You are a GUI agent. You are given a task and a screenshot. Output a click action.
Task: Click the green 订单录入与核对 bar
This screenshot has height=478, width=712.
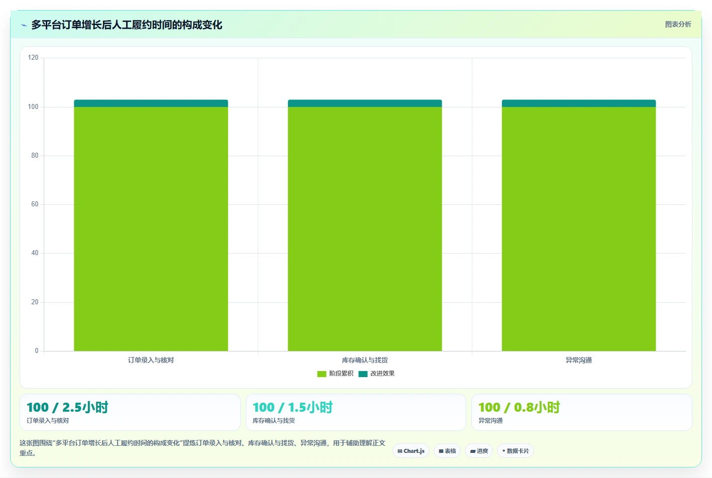click(151, 229)
